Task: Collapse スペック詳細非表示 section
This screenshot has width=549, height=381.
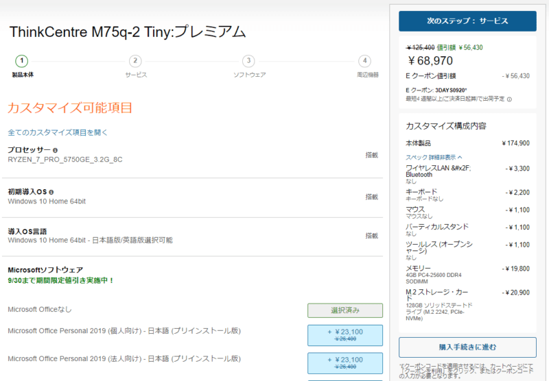Action: point(434,158)
